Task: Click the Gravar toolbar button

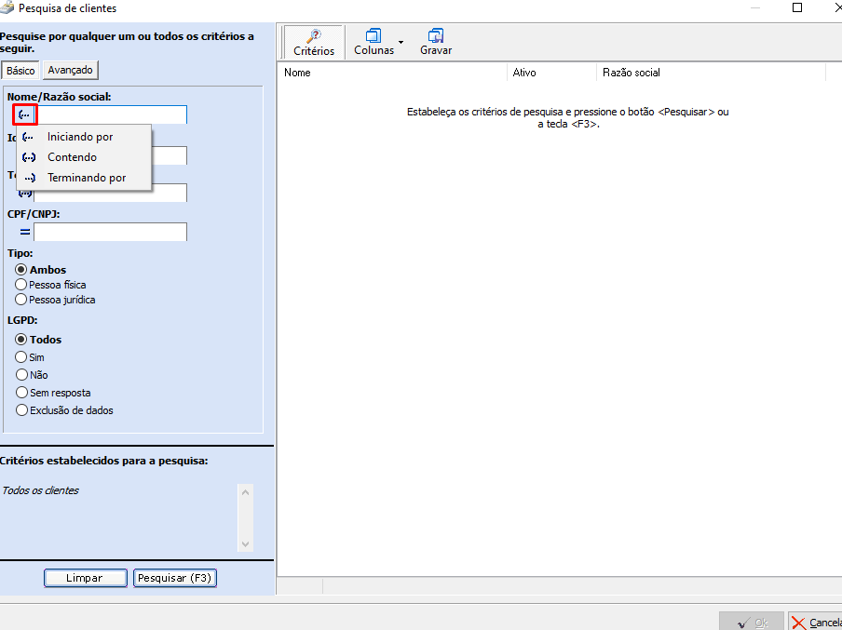Action: [436, 43]
